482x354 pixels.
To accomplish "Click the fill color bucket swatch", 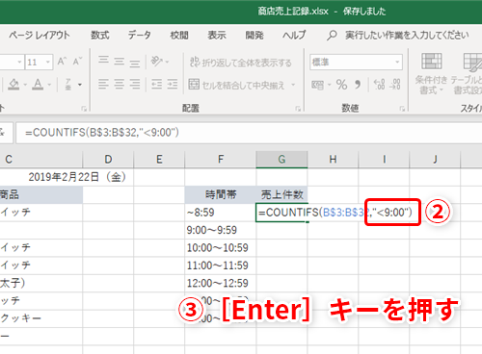I will [13, 85].
